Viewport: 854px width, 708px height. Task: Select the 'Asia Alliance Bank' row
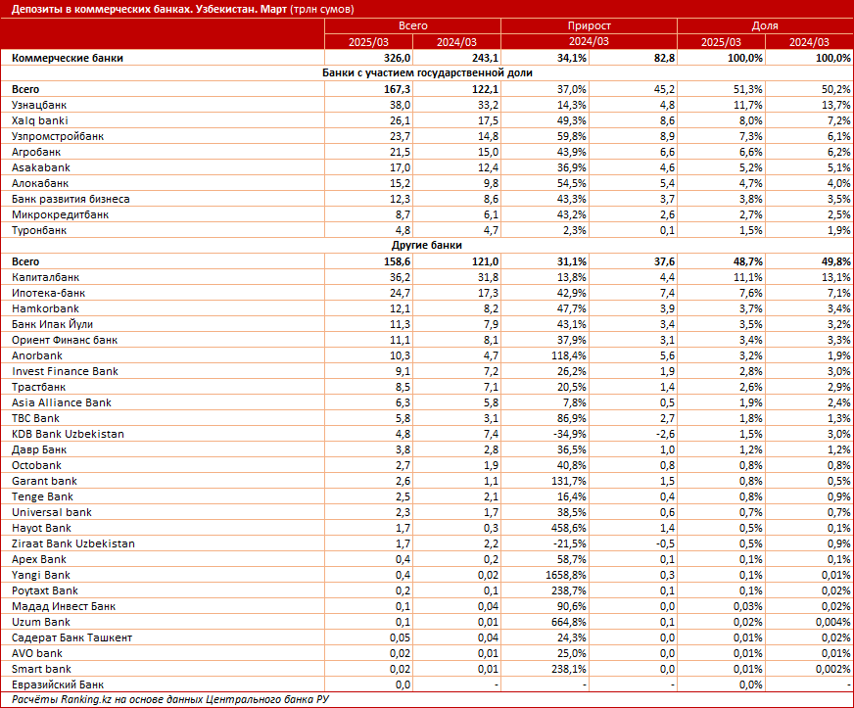pos(427,402)
